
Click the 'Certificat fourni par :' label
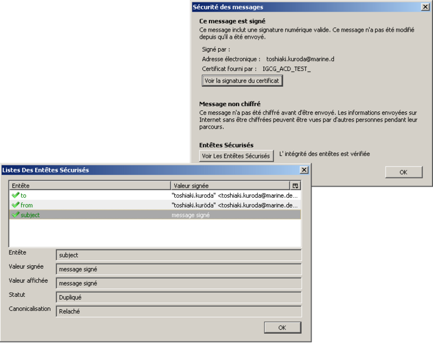229,69
